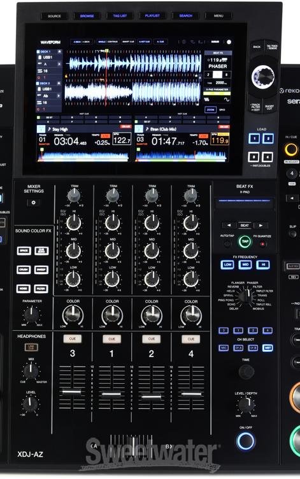The height and width of the screenshot is (479, 300).
Task: Select the CRUSH sound color effect
Action: click(24, 270)
